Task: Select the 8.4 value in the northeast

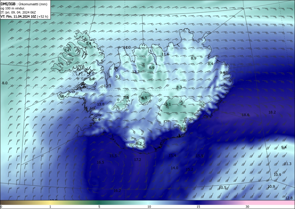Action: 210,64
